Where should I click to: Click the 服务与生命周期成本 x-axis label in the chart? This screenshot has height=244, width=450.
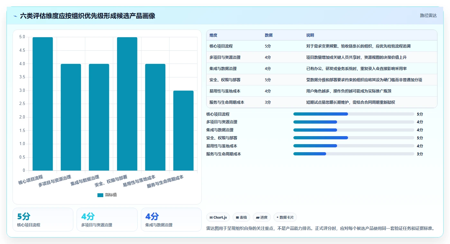(x=165, y=181)
